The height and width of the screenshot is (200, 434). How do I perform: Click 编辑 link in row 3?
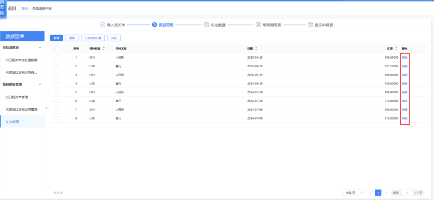point(404,75)
